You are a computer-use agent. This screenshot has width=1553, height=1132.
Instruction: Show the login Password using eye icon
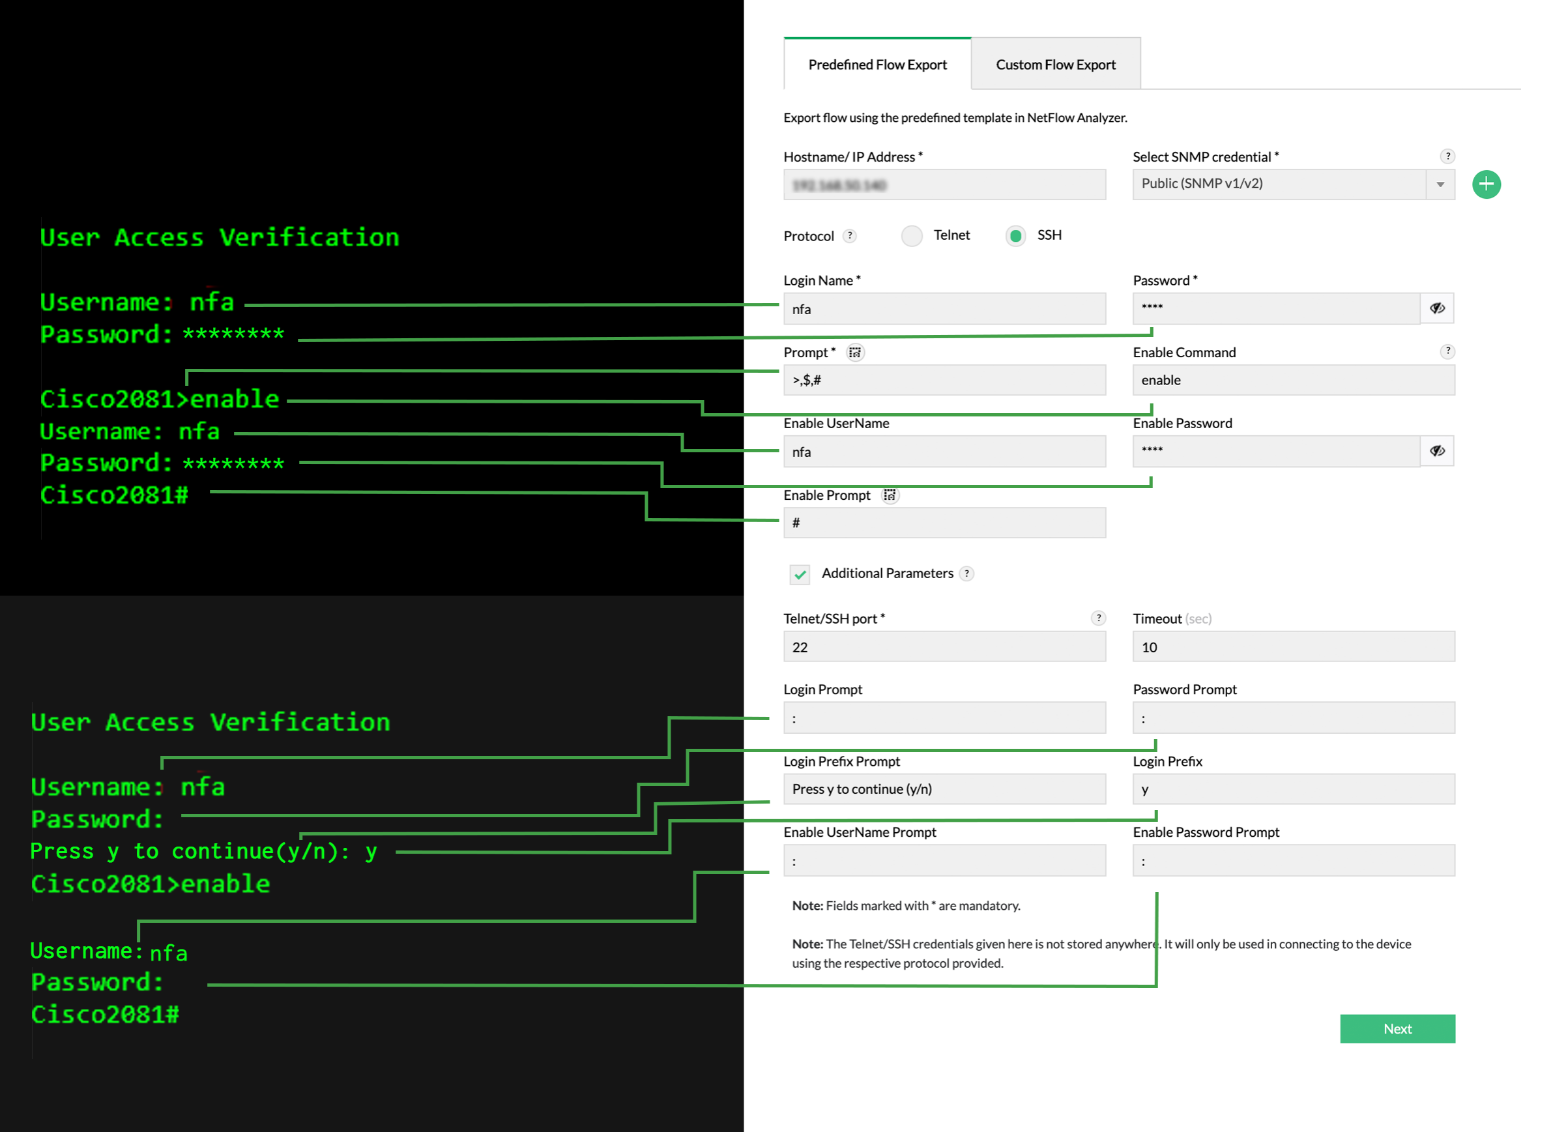click(x=1436, y=308)
